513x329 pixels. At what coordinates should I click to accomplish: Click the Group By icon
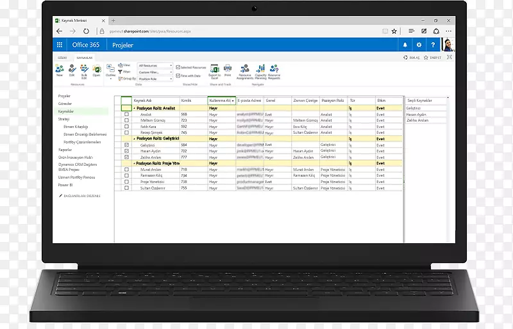tap(120, 79)
